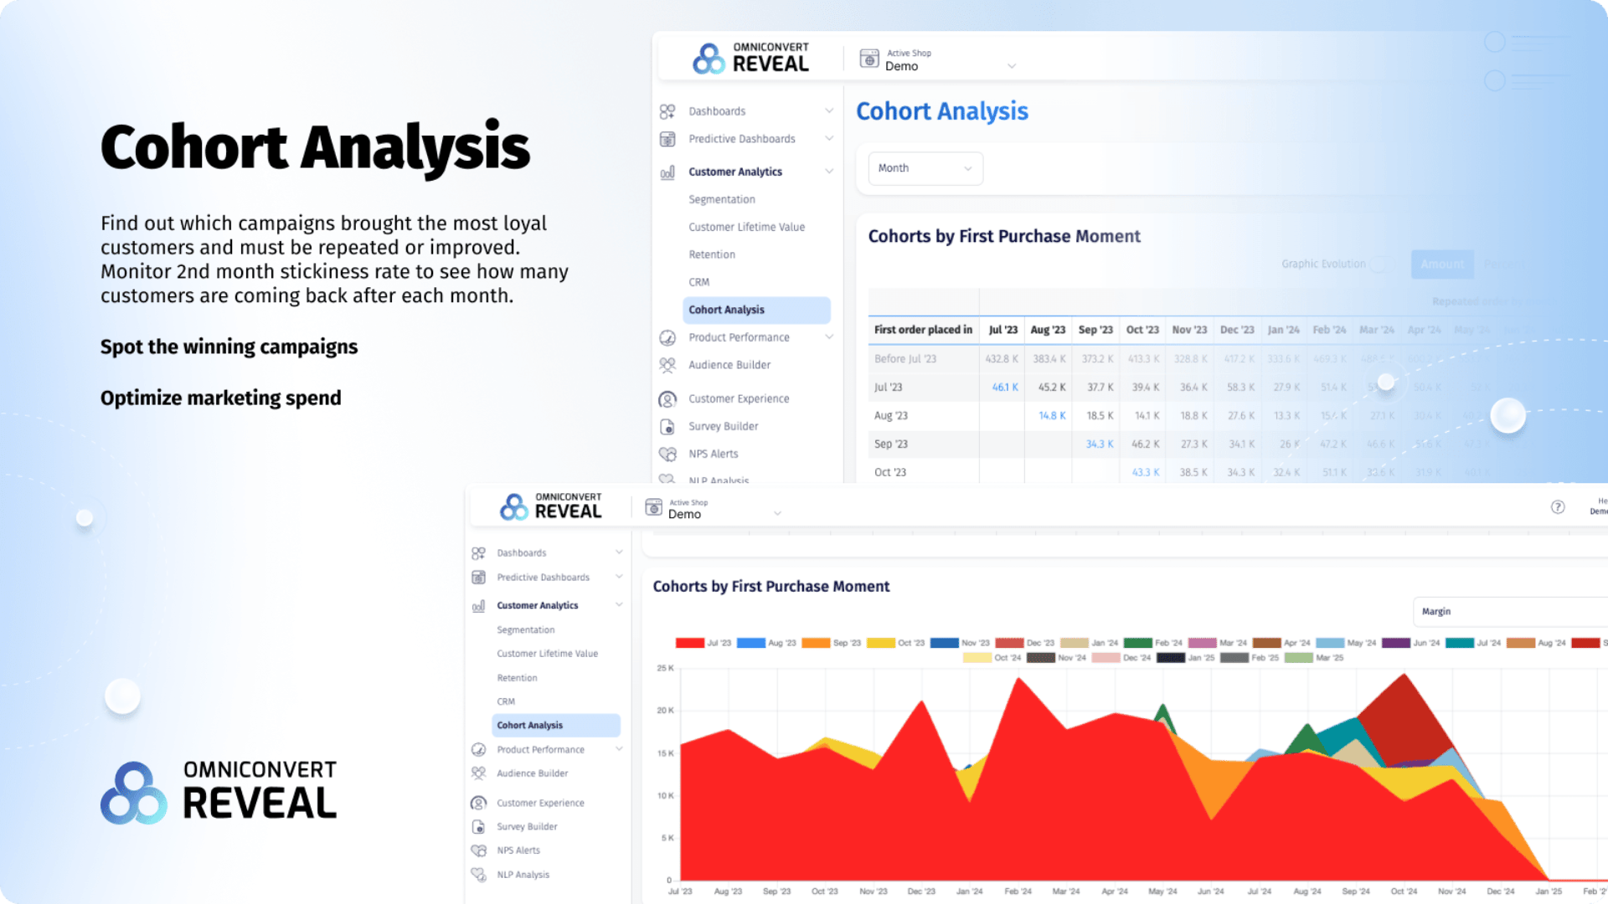Click the Amount view button
1608x904 pixels.
1441,265
